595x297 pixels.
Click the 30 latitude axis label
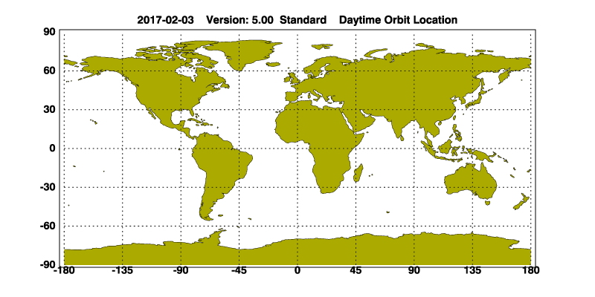[x=51, y=110]
